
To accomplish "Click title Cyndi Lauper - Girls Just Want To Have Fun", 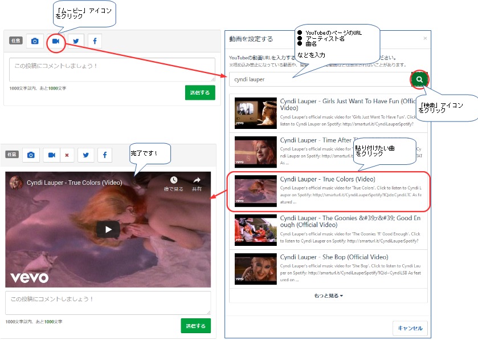I will click(348, 104).
